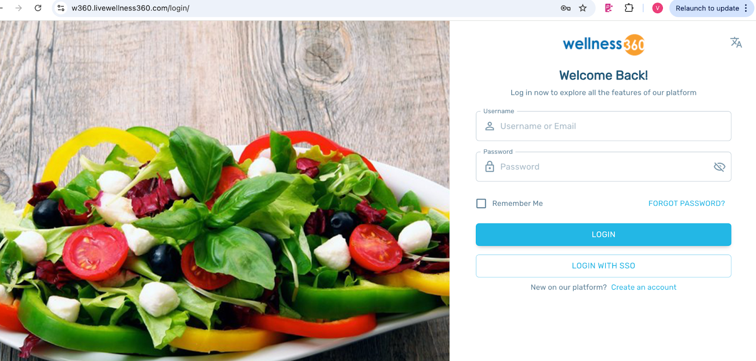Check the Remember Me checkbox
This screenshot has width=756, height=361.
pos(481,203)
